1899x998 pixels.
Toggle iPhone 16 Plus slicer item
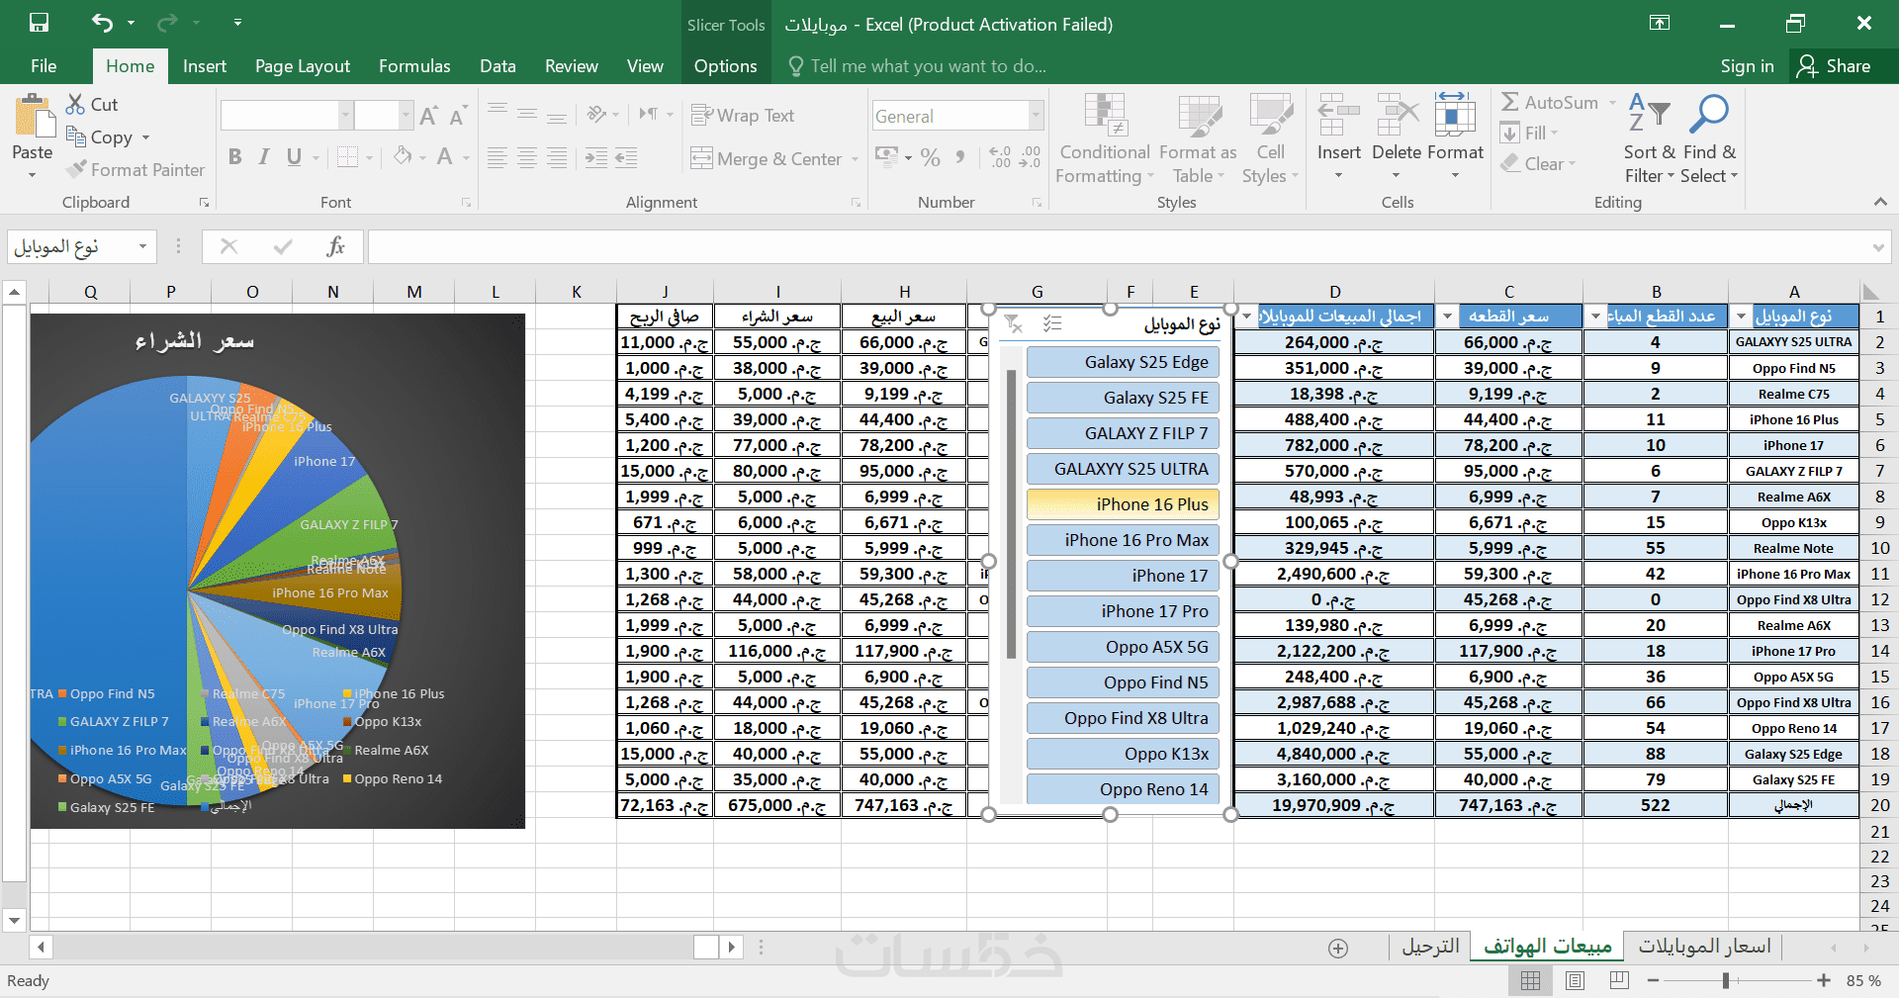click(x=1123, y=504)
